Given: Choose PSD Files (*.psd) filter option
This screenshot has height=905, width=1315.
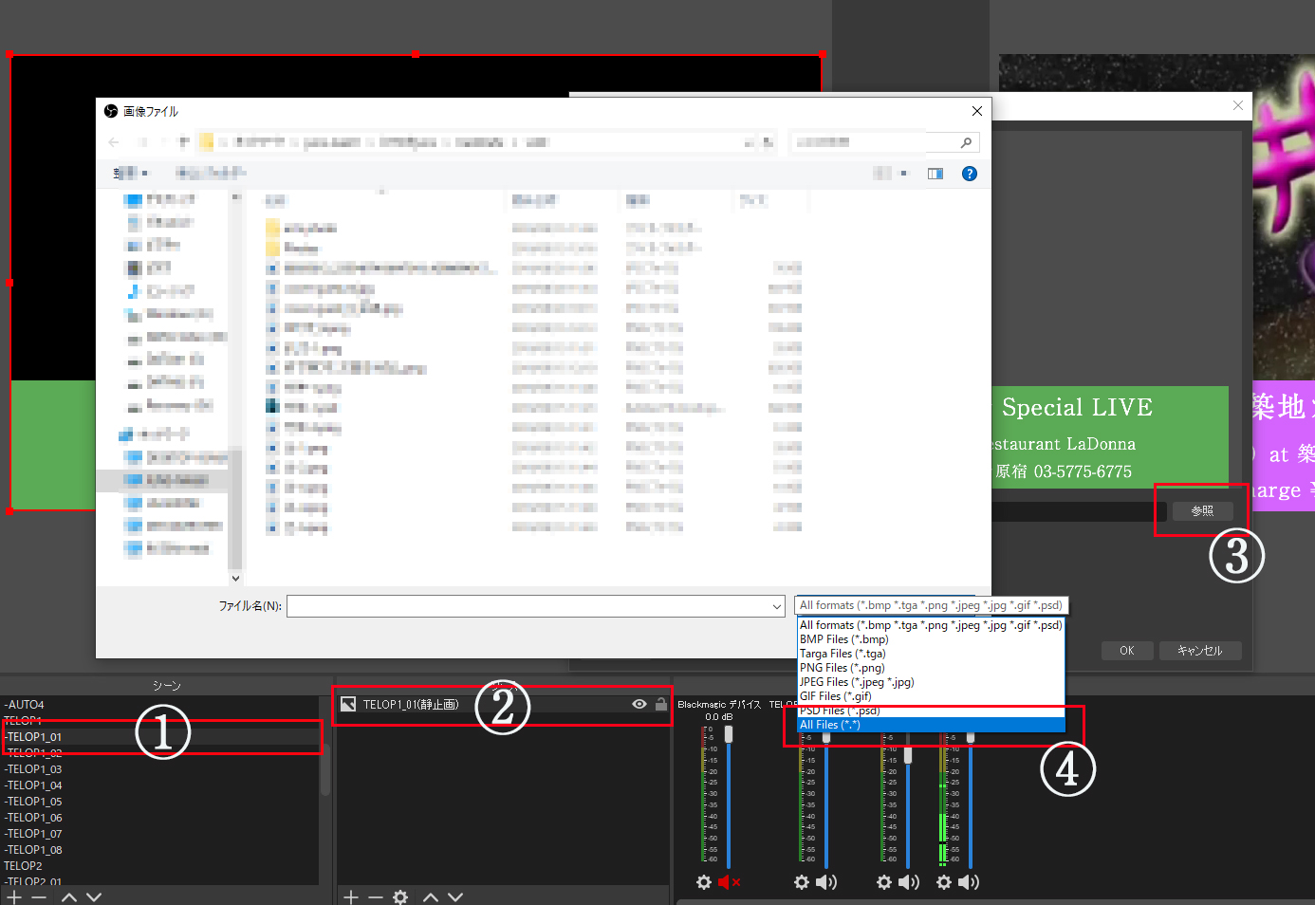Looking at the screenshot, I should 931,711.
